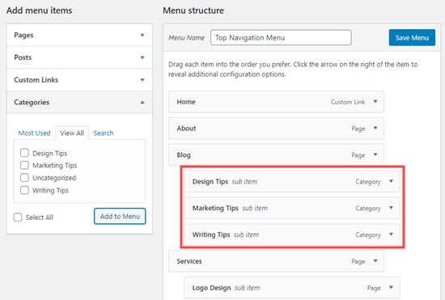Screen dimensions: 445x300
Task: Expand the Posts panel arrow
Action: pos(142,57)
